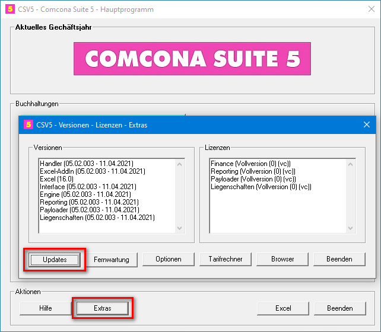Click the Extras button in Aktionen
Screen dimensions: 381x332
103,308
